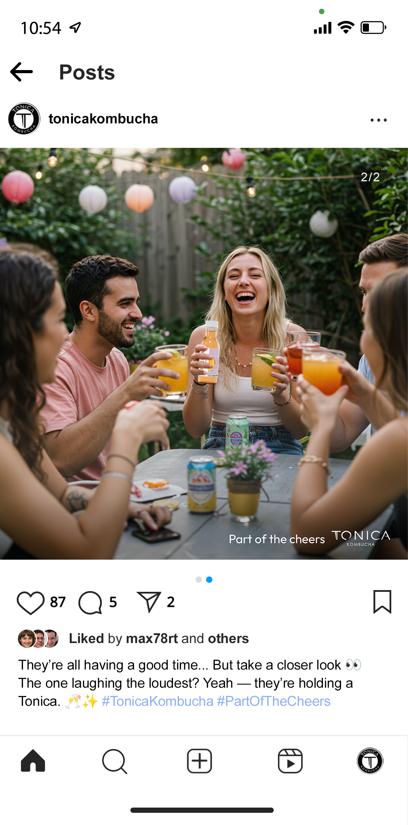Go to the Home tab
The image size is (408, 825).
coord(33,761)
